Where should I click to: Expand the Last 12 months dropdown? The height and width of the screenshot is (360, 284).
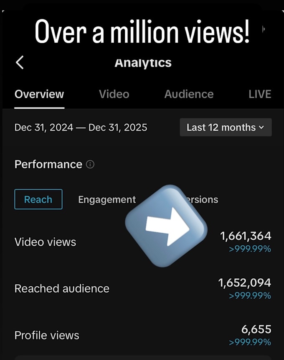tap(226, 127)
